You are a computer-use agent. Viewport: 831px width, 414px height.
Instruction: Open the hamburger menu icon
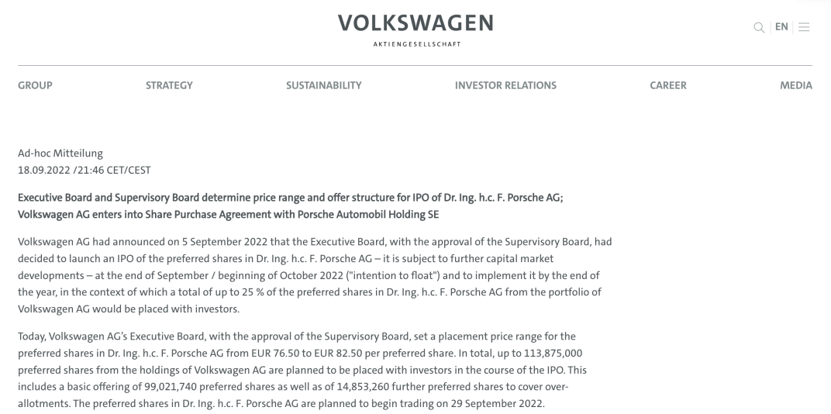click(x=804, y=27)
